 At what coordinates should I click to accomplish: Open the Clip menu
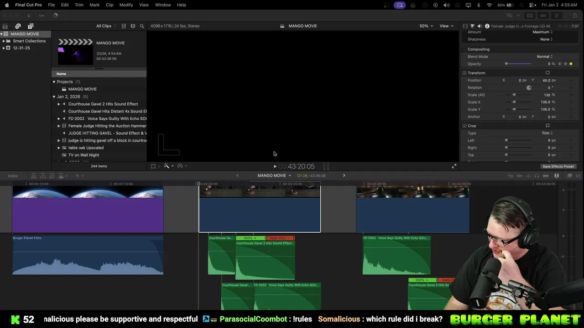[109, 5]
